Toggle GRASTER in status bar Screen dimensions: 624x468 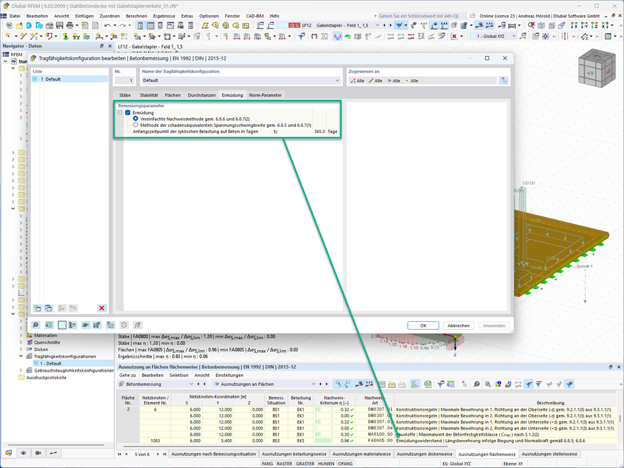(305, 464)
